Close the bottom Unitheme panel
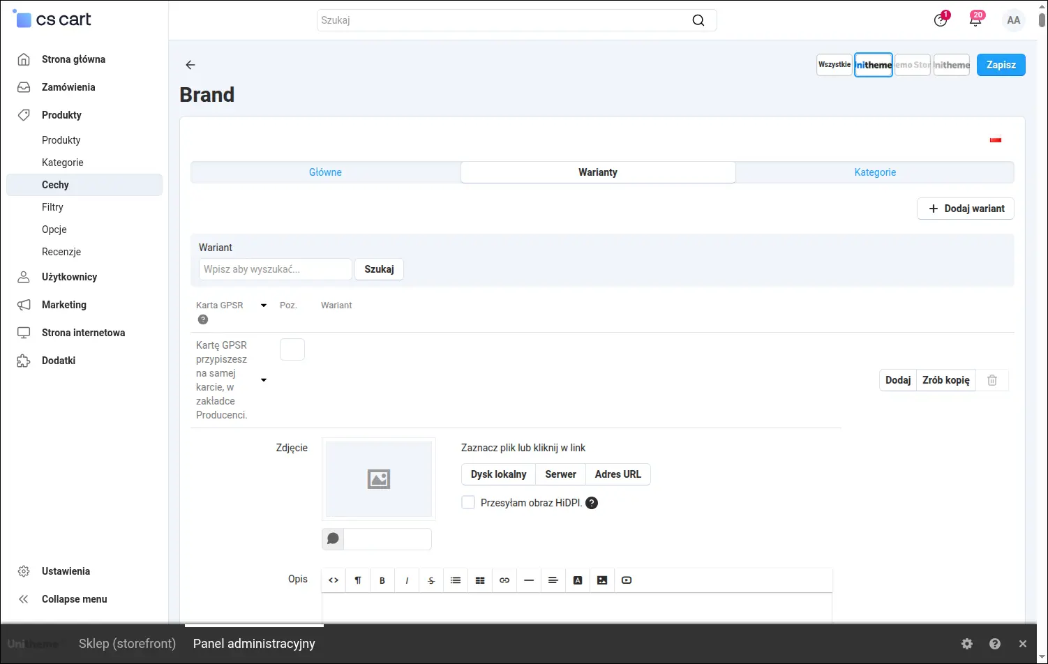 tap(1023, 644)
